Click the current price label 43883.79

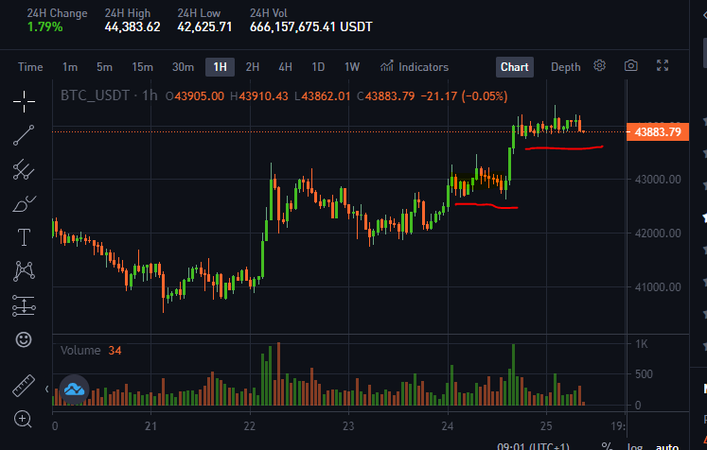658,132
